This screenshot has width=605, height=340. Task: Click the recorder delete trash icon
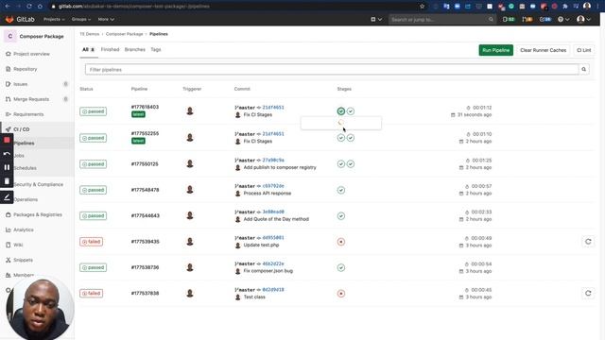pos(7,181)
